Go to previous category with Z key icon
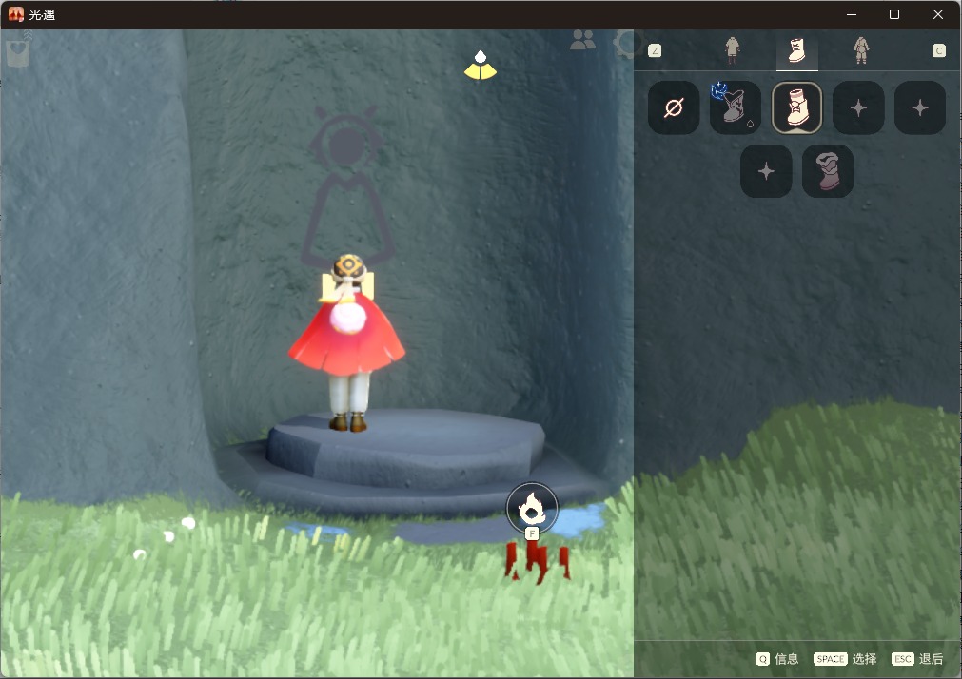 (655, 51)
